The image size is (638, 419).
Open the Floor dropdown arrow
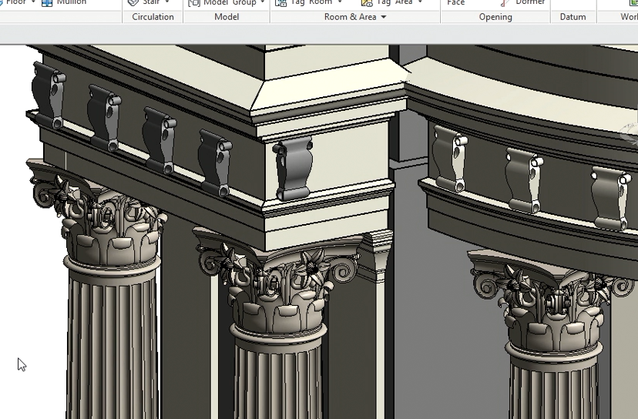point(34,3)
